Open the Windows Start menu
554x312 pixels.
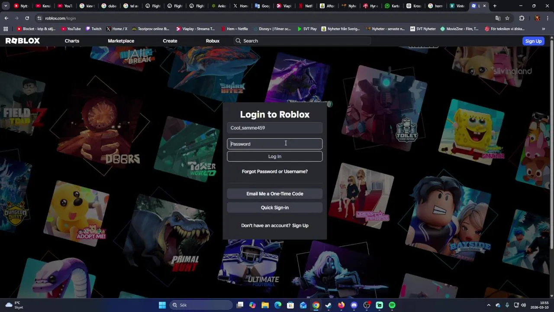(x=162, y=305)
